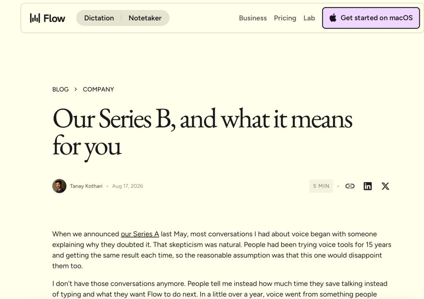This screenshot has height=299, width=424.
Task: Click the breadcrumb chevron after BLOG
Action: (76, 89)
